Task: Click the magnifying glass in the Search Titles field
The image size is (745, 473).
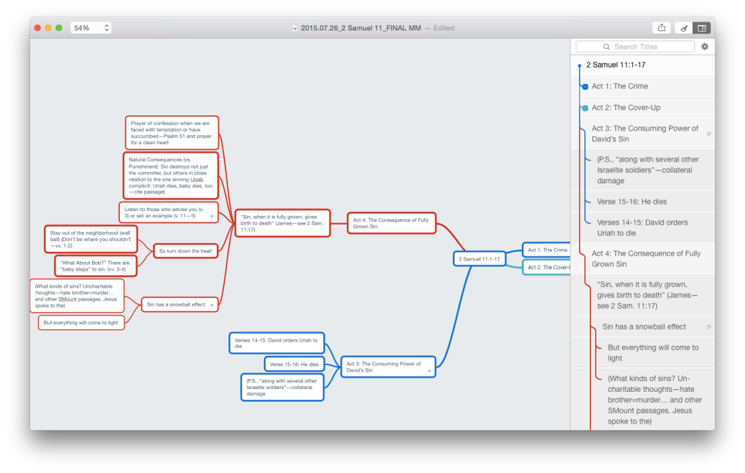Action: click(606, 46)
